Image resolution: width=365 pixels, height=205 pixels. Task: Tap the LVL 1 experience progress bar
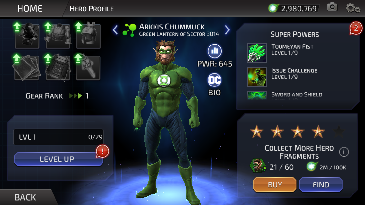click(58, 137)
